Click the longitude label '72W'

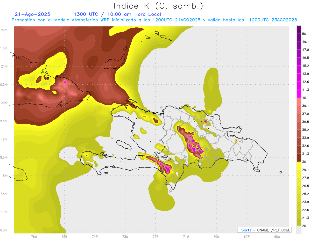(156, 237)
